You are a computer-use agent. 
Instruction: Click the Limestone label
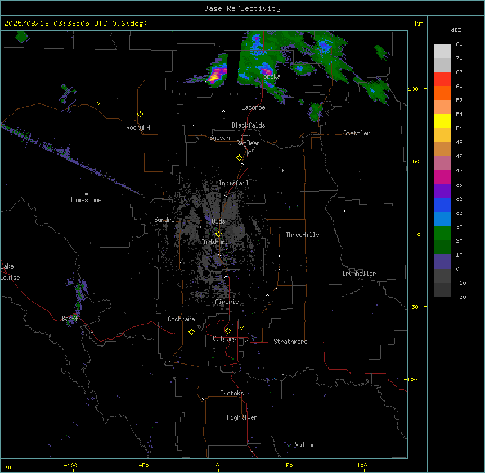86,200
